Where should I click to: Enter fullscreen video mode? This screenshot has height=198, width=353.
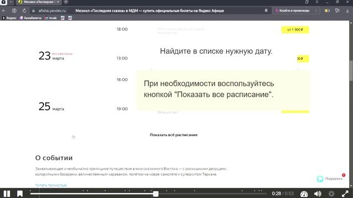345,194
